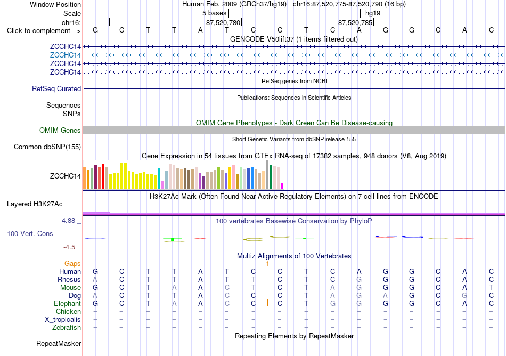Screen dimensions: 506x356
Task: Click the Window Position label
Action: 55,4
